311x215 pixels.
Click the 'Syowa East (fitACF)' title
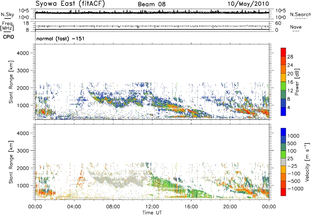click(x=70, y=4)
